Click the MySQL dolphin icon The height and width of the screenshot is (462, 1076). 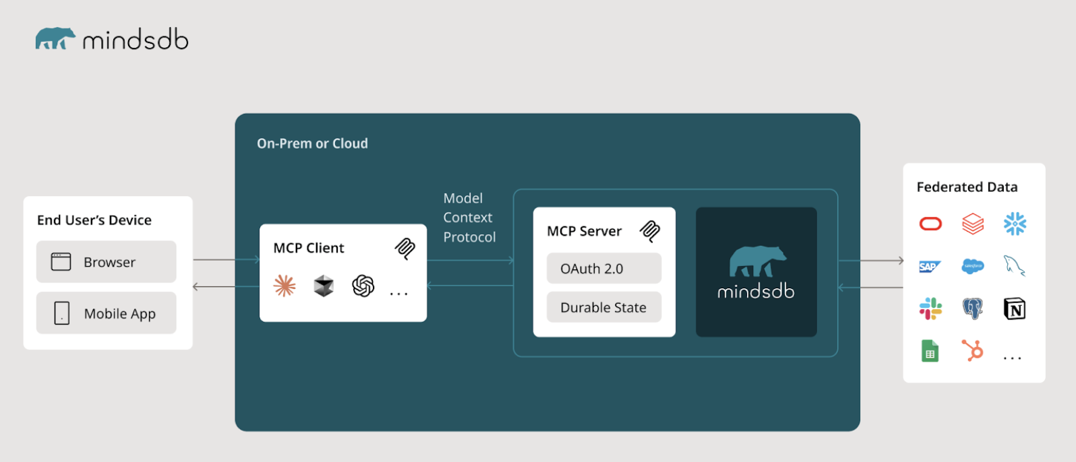(1015, 266)
